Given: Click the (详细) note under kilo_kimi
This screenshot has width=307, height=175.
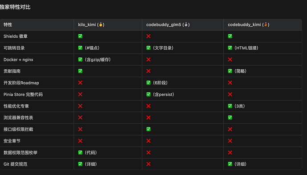Looking at the screenshot, I should 91,164.
